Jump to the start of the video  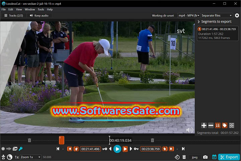[x=58, y=149]
